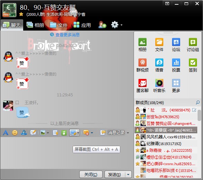203x180 pixels.
Task: Collapse the apps panel top handle
Action: click(168, 33)
